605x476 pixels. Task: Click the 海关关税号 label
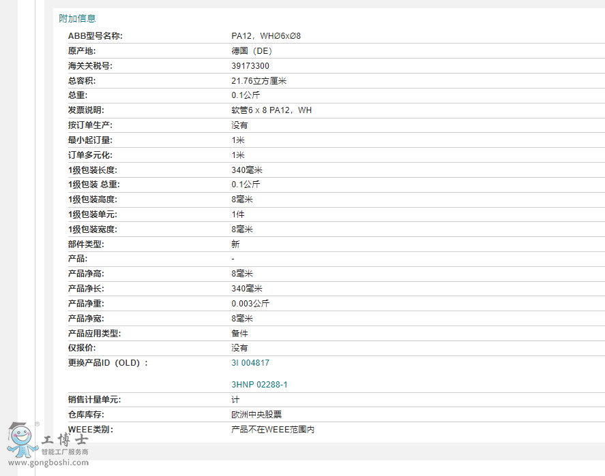[x=90, y=66]
